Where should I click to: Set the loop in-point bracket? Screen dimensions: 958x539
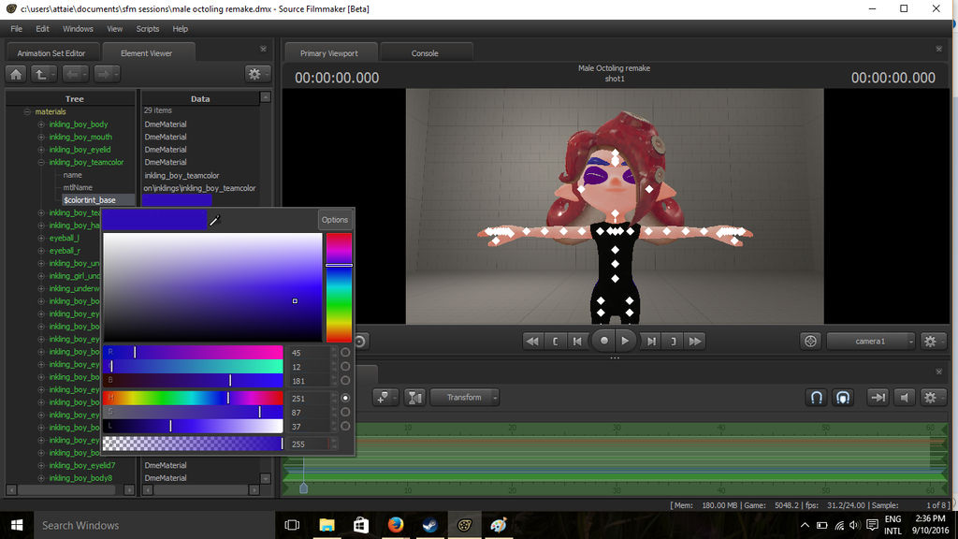click(555, 341)
